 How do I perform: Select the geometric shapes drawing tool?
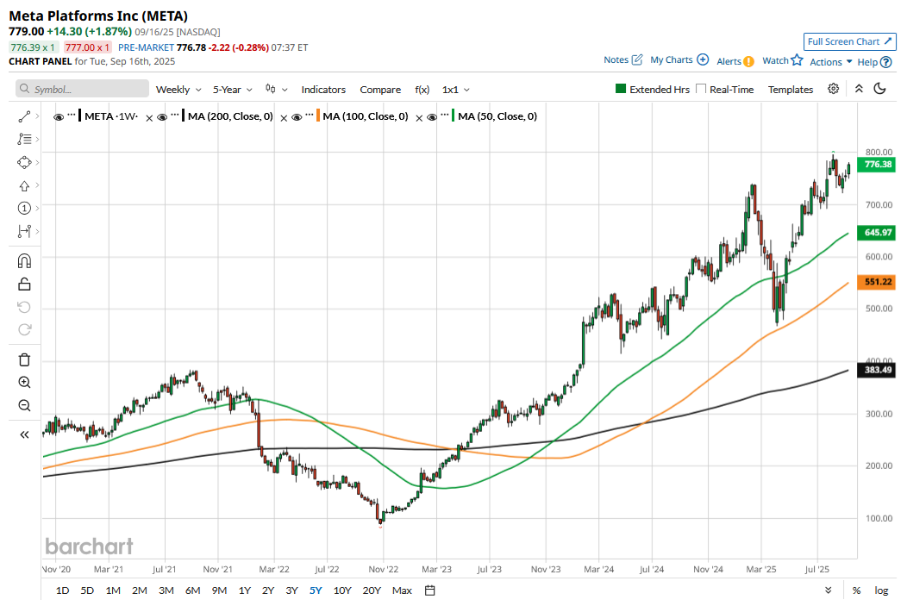(24, 162)
